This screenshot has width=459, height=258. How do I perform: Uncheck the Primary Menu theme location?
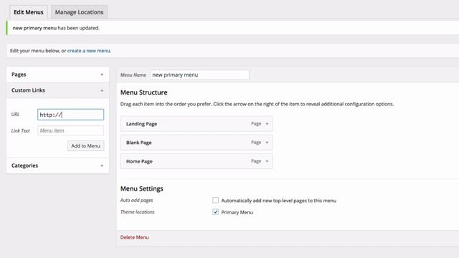pyautogui.click(x=215, y=212)
